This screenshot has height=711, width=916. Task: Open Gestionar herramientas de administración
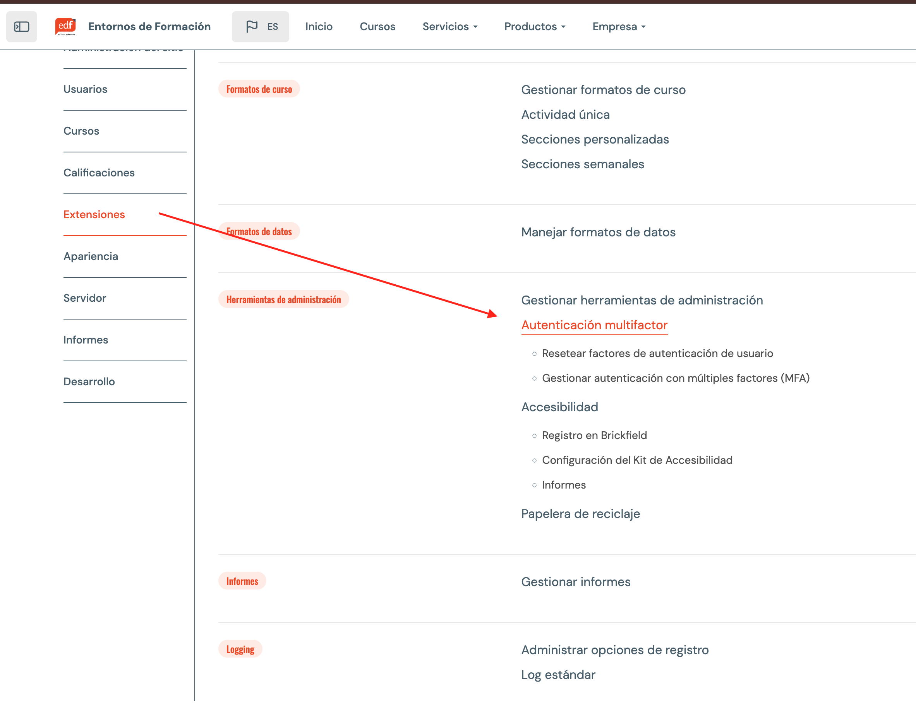coord(642,300)
